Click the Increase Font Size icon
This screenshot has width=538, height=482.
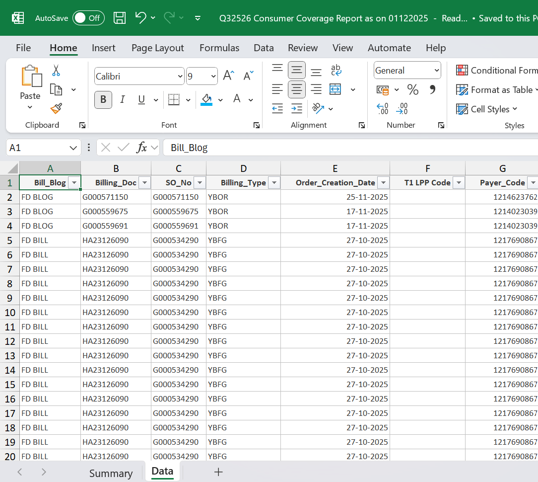tap(228, 76)
